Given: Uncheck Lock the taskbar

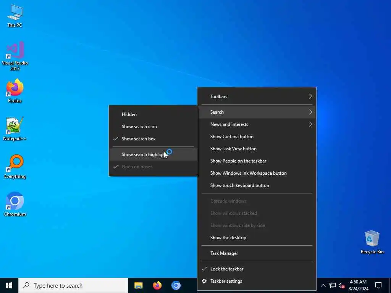Looking at the screenshot, I should click(x=257, y=269).
